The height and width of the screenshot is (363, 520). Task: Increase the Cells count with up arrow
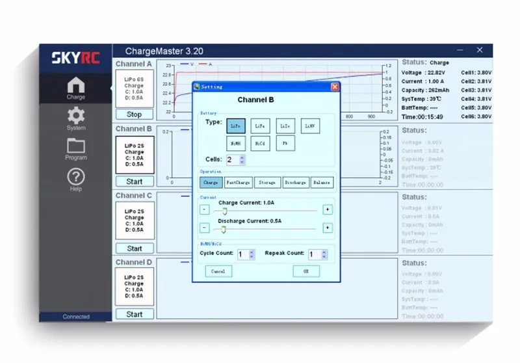(242, 157)
